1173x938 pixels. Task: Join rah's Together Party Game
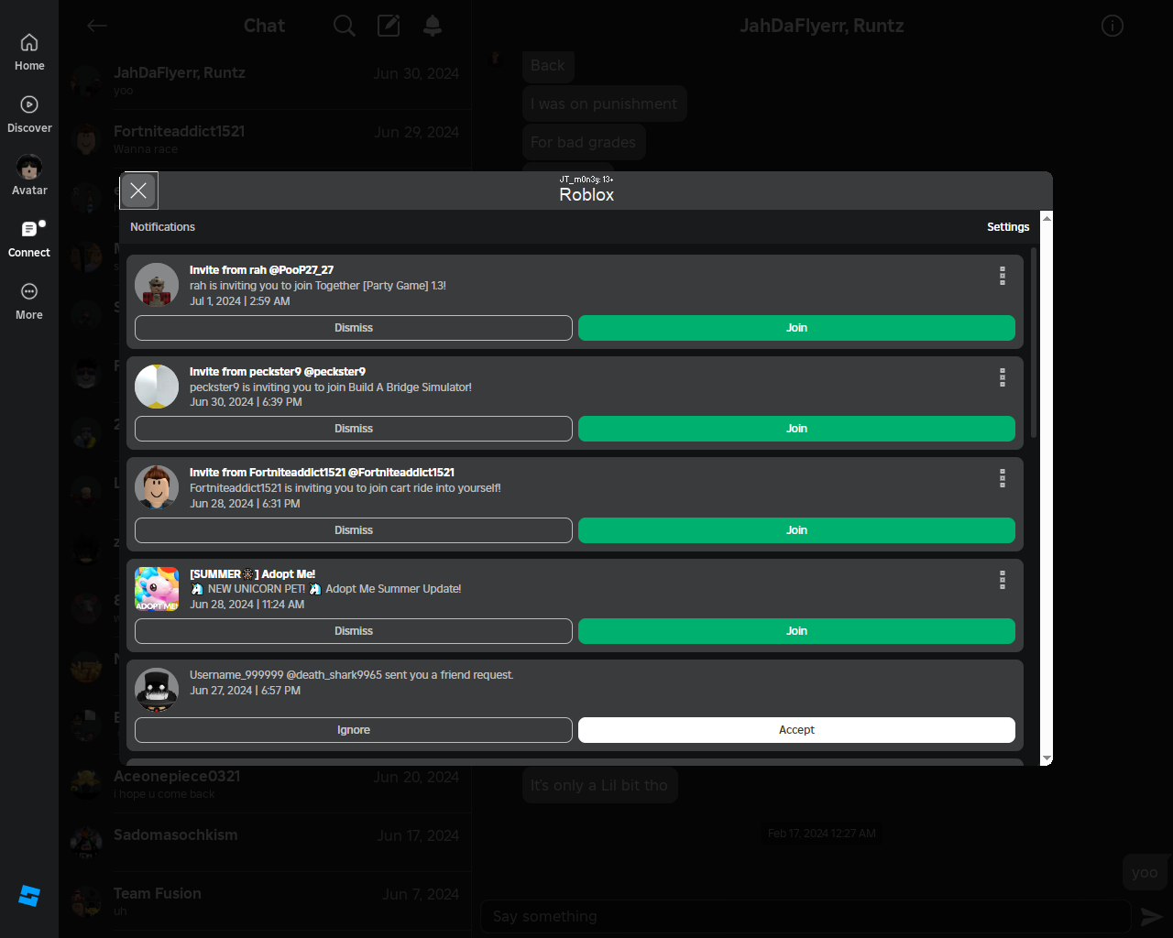click(x=796, y=328)
